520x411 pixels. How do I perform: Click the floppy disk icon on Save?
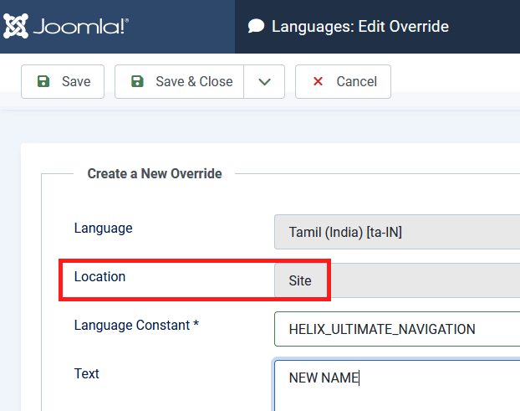(x=43, y=81)
